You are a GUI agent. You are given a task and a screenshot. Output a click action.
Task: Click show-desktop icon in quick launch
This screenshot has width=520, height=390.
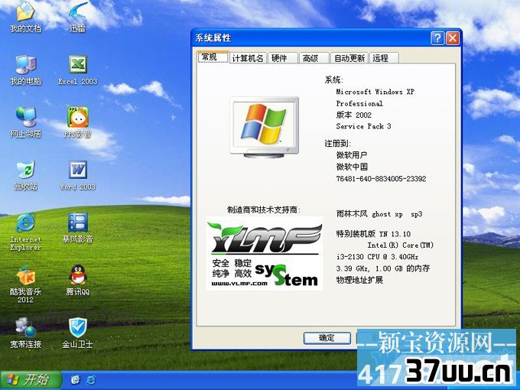76,380
